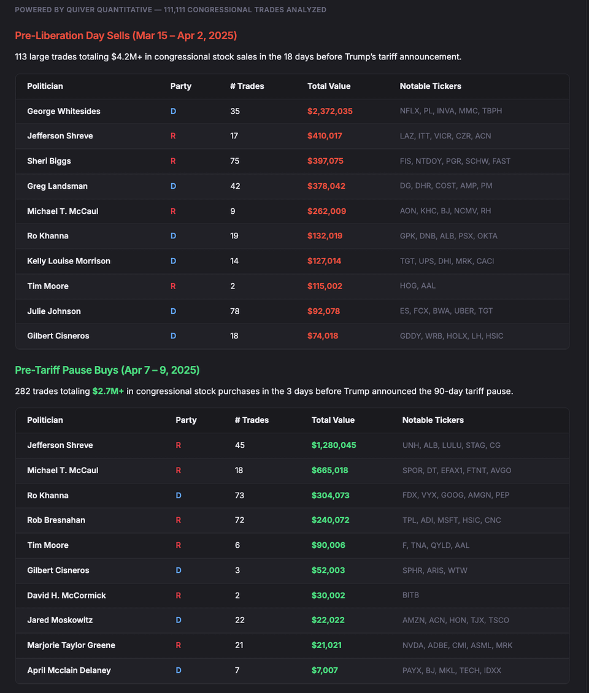Open Marjorie Taylor Greene's entry
The image size is (589, 693).
tap(71, 645)
